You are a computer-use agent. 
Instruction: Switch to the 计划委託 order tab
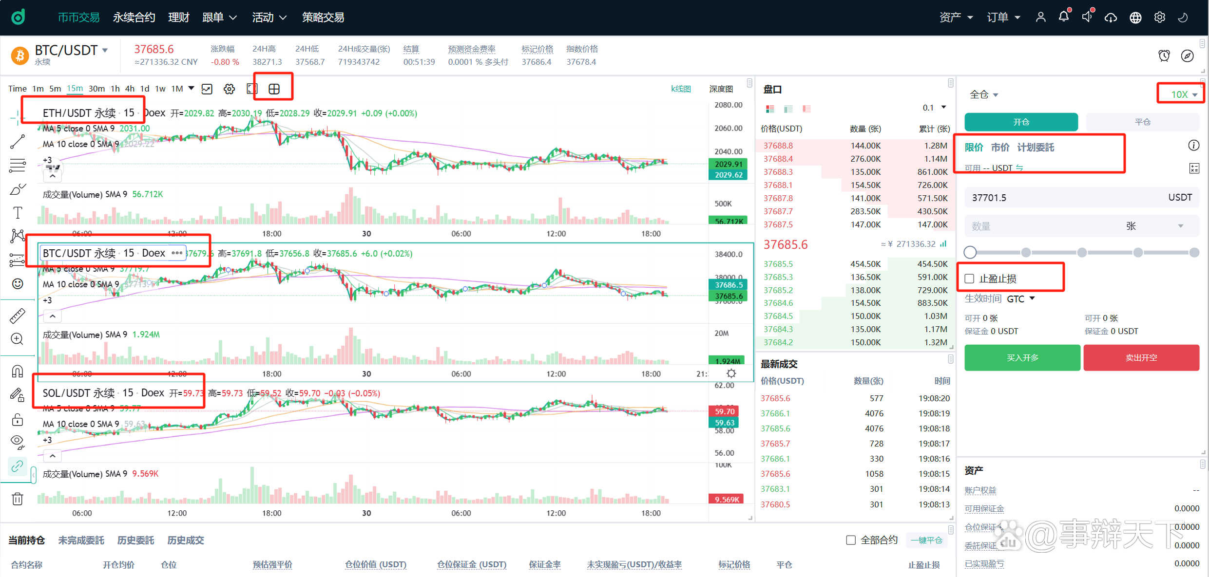pyautogui.click(x=1036, y=147)
